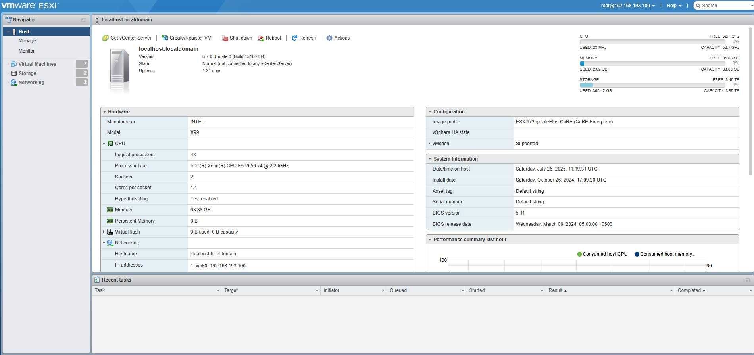Click the Virtual Machines icon in Navigator
The width and height of the screenshot is (754, 355).
click(14, 64)
